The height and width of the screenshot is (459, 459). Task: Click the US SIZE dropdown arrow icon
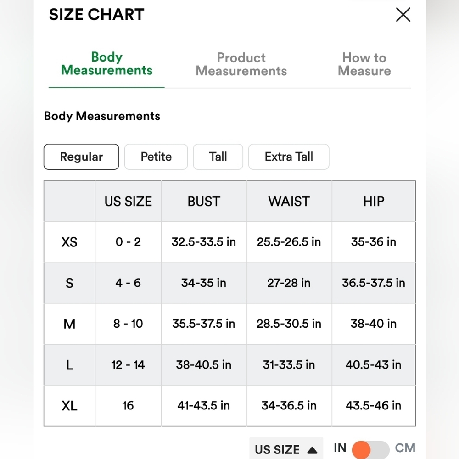pos(312,450)
